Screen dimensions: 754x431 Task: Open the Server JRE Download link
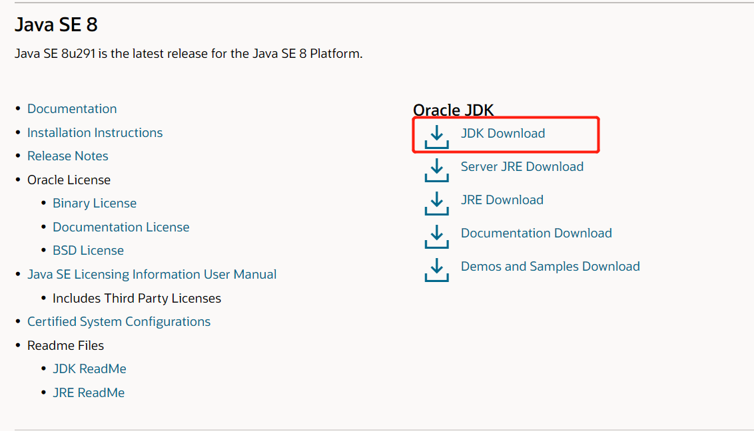pyautogui.click(x=522, y=166)
